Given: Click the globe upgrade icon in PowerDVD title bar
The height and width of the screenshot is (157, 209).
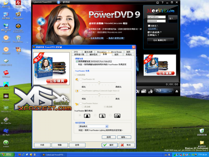Looking at the screenshot, I should (x=58, y=2).
